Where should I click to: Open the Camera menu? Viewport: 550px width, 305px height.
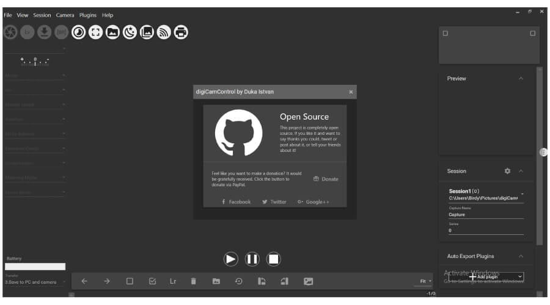65,15
